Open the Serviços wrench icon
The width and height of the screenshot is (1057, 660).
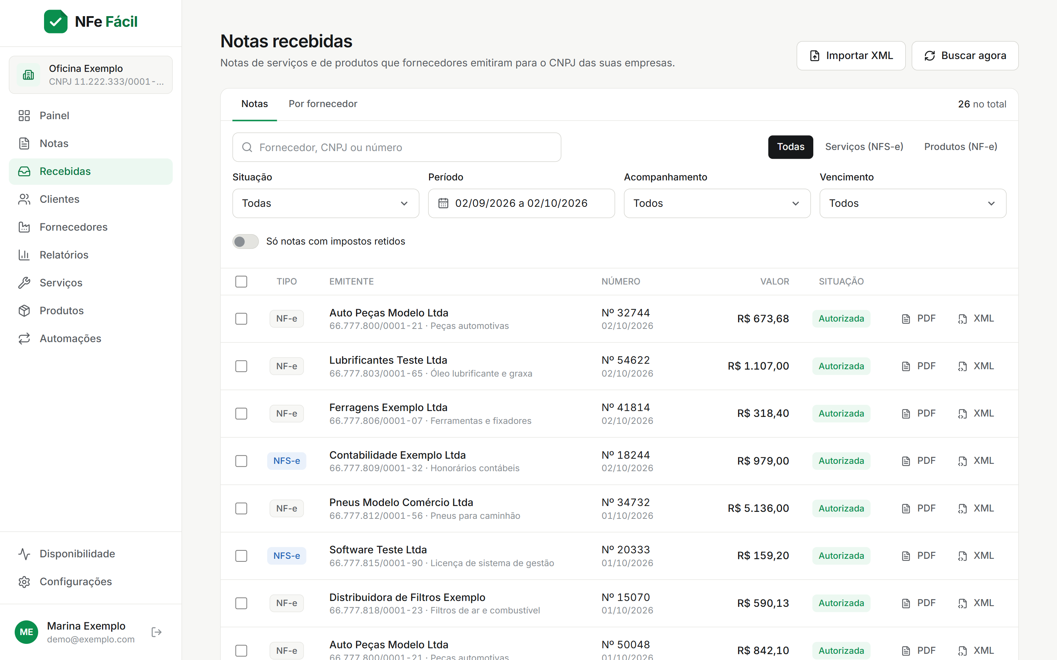(24, 283)
